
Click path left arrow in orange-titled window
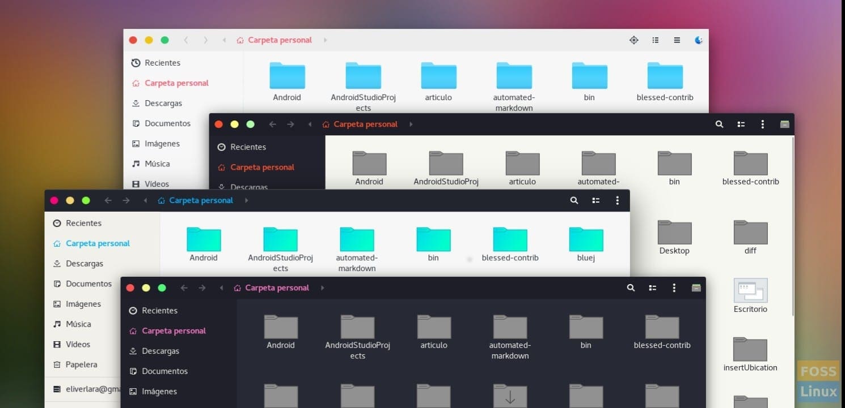point(310,124)
